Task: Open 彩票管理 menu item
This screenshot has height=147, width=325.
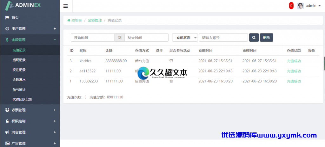Action: click(19, 110)
